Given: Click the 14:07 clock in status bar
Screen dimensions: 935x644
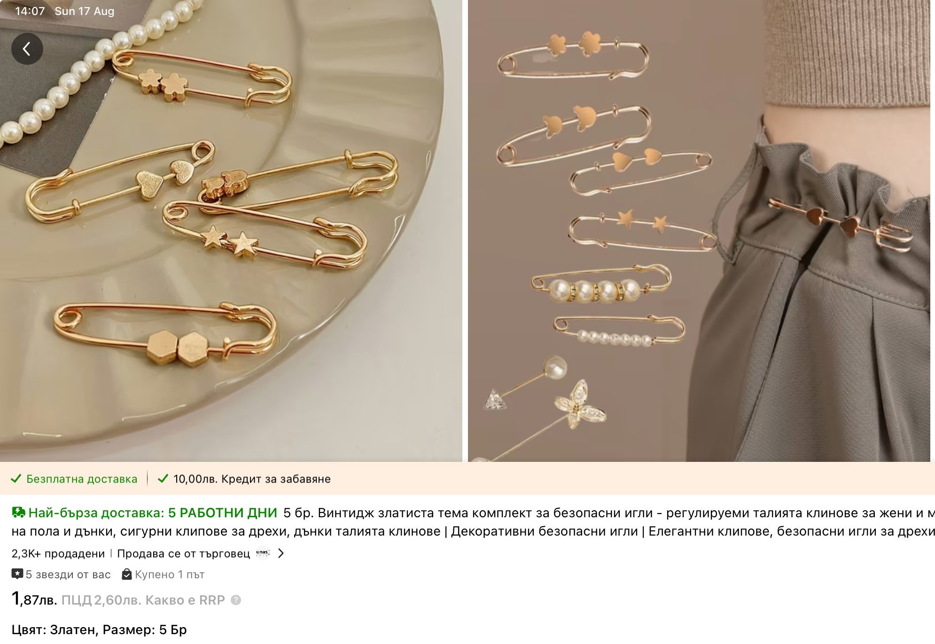Looking at the screenshot, I should [30, 11].
